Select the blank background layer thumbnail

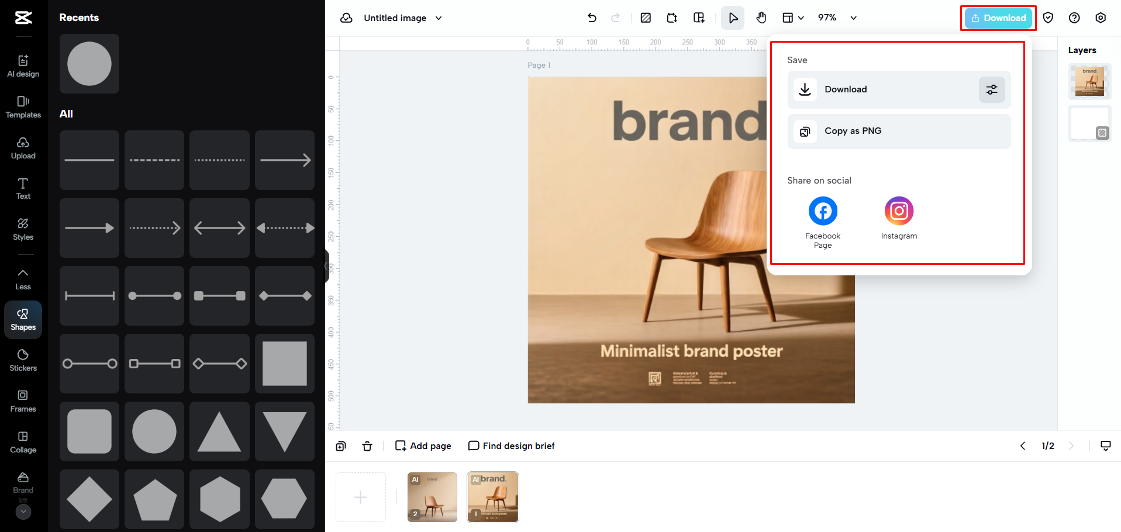pos(1089,123)
